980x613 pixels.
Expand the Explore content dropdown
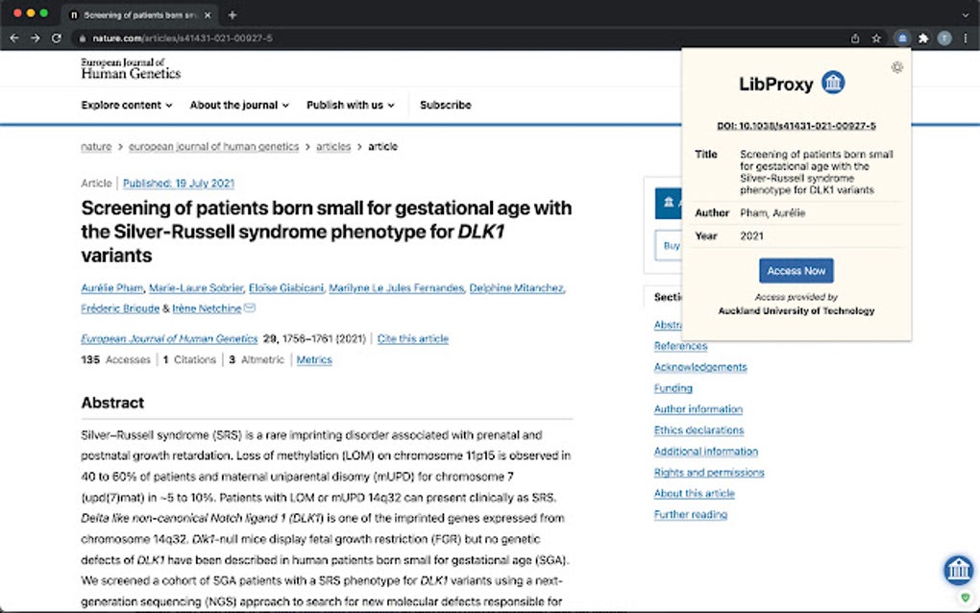tap(127, 105)
